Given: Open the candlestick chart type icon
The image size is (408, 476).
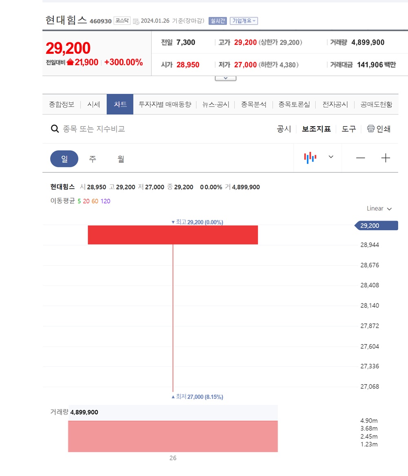Looking at the screenshot, I should tap(310, 158).
